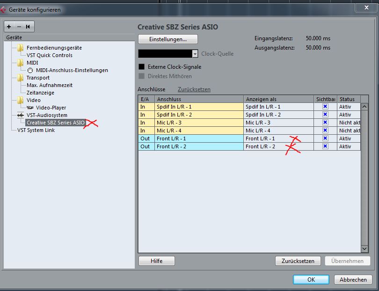
Task: Select the Front L/R - 1 Anschluss cell
Action: pos(199,138)
